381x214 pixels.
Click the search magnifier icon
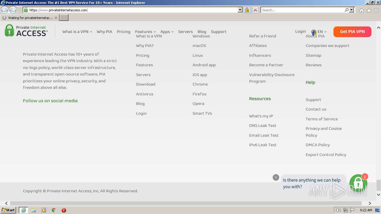pos(346,10)
